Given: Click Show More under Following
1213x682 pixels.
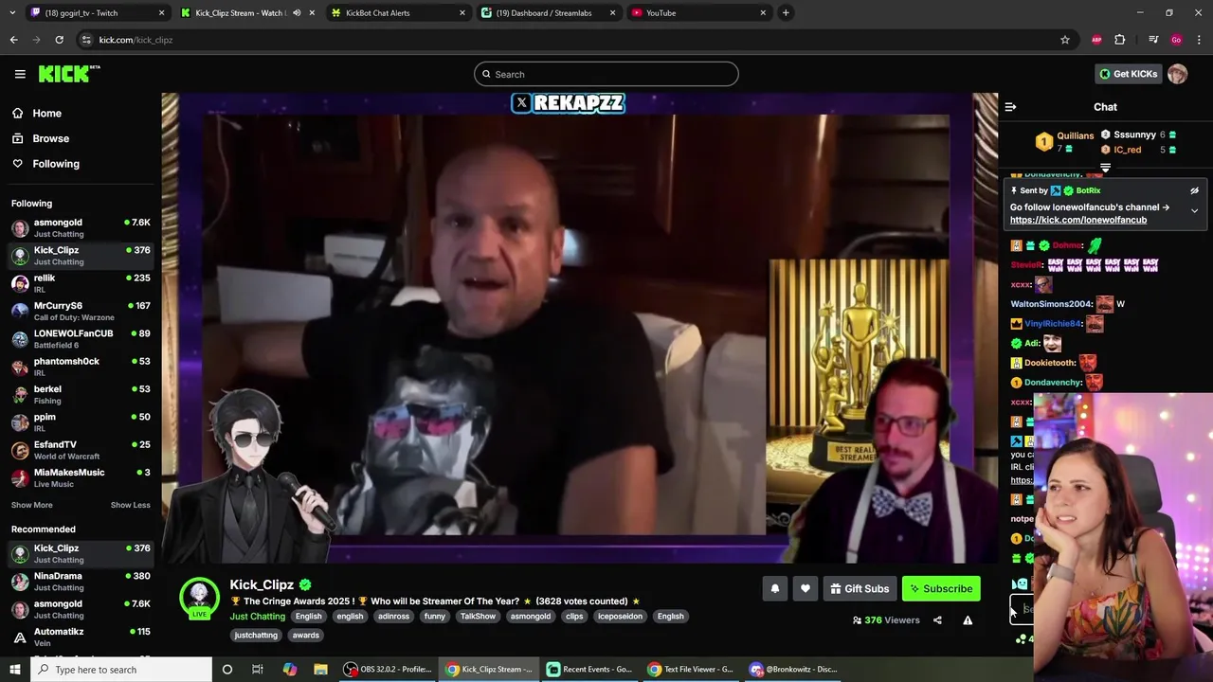Looking at the screenshot, I should 32,505.
